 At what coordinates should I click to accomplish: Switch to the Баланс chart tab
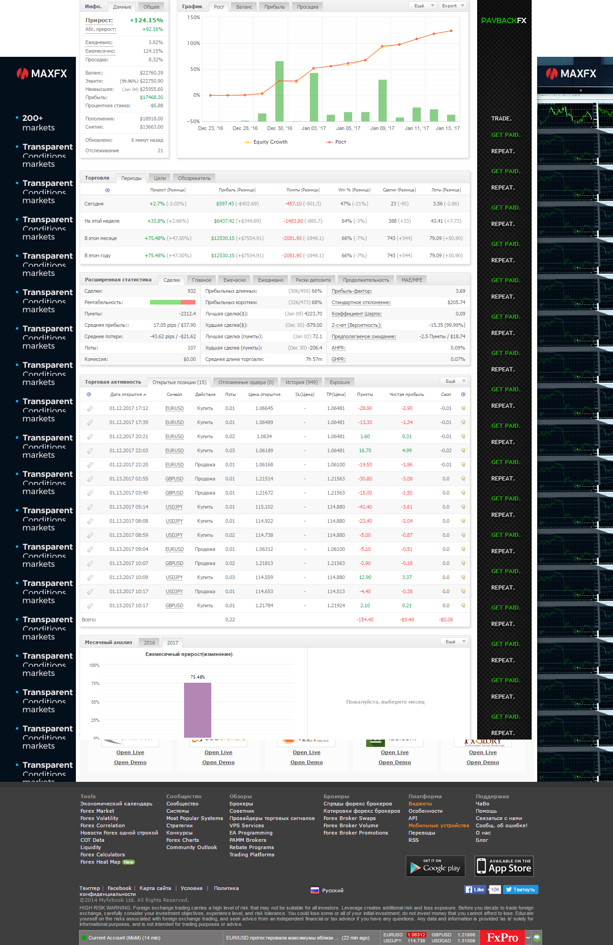[x=244, y=7]
